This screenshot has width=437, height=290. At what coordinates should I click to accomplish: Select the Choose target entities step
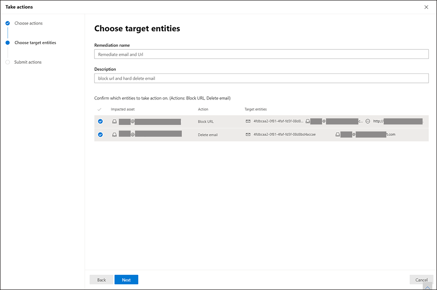tap(35, 43)
